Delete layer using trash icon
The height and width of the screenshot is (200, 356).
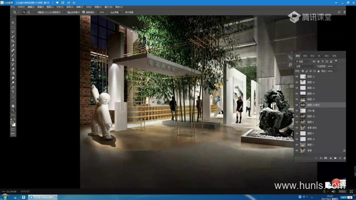tap(345, 158)
